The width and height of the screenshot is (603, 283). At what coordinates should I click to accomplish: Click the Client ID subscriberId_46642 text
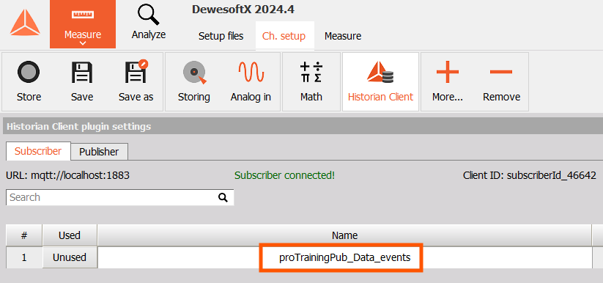[530, 176]
